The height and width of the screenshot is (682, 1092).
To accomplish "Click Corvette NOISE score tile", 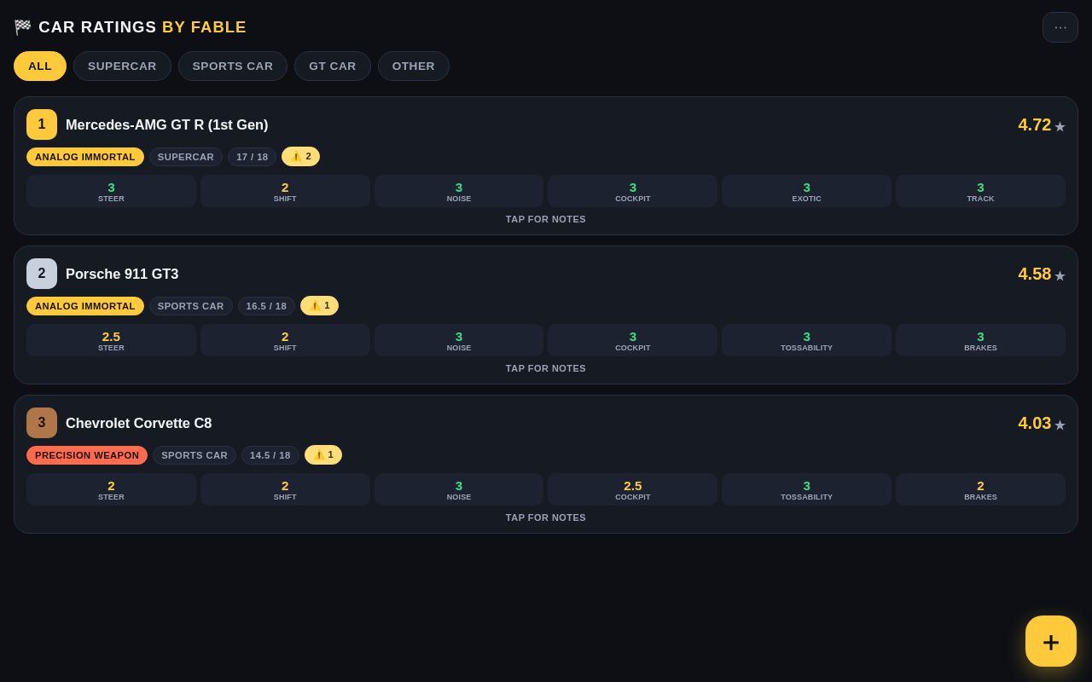I will (x=459, y=489).
